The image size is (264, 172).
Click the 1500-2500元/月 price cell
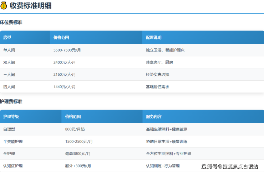point(79,141)
